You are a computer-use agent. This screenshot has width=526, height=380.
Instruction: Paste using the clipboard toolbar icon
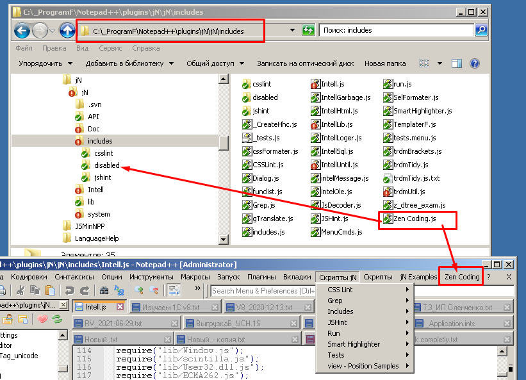(x=49, y=290)
